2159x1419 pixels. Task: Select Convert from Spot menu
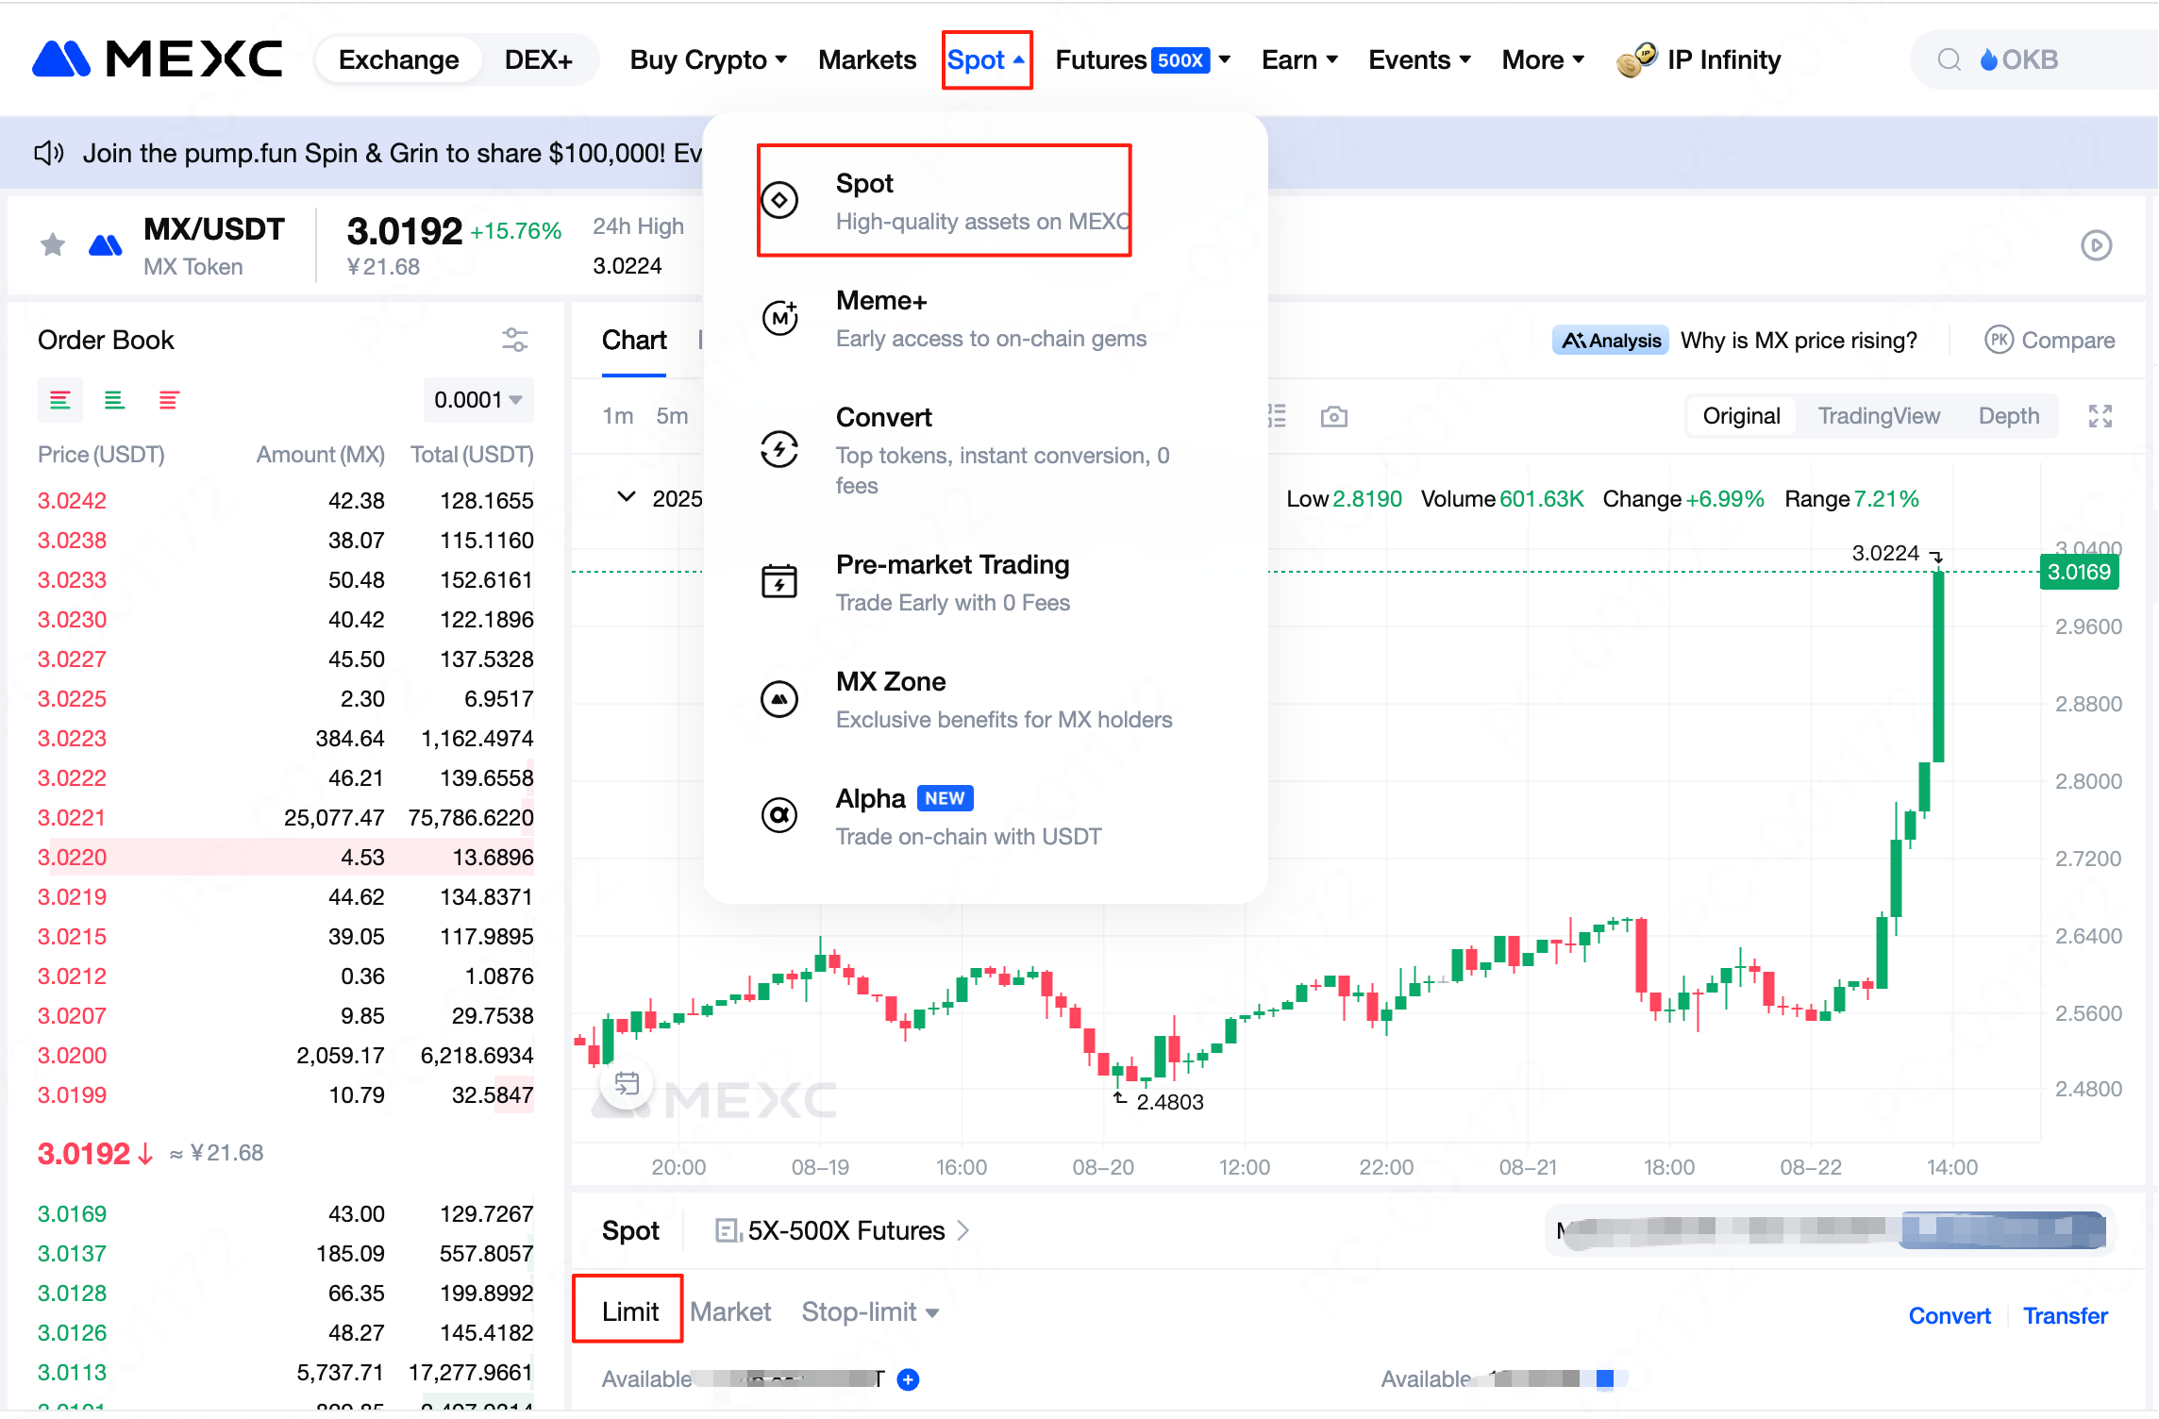883,417
